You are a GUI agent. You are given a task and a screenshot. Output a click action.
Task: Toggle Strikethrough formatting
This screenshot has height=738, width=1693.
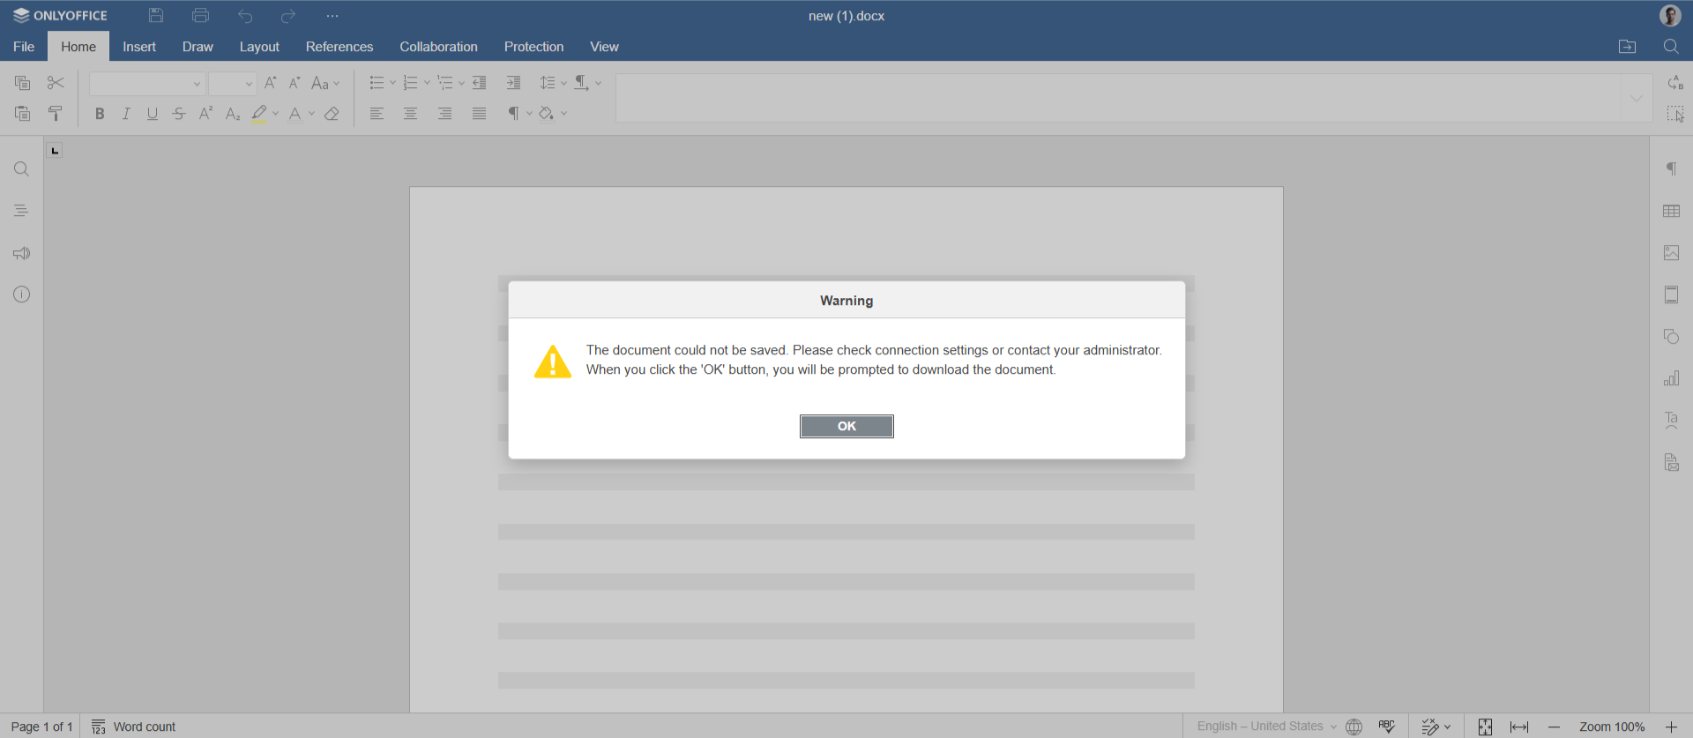(179, 114)
